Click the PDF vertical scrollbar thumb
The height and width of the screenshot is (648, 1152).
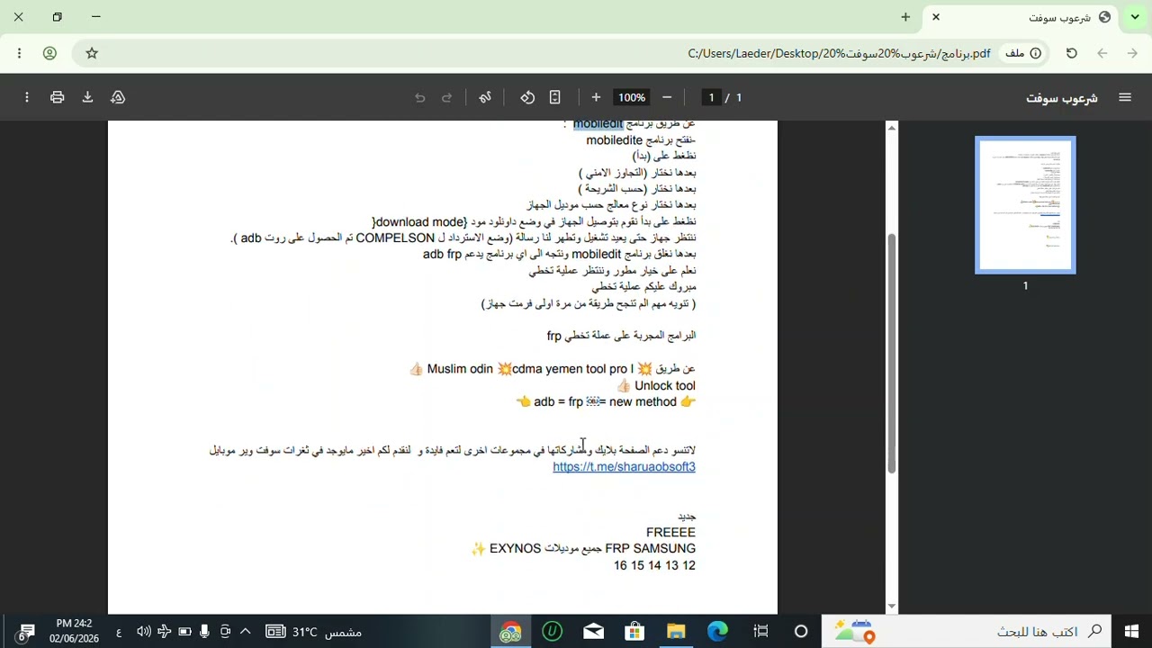coord(892,353)
